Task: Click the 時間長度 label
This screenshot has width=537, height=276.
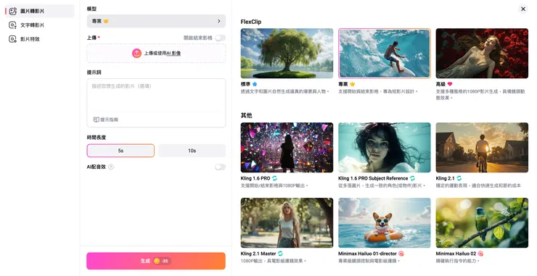Action: (x=97, y=137)
